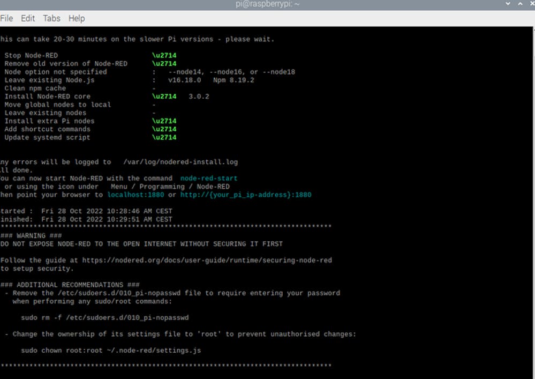The width and height of the screenshot is (535, 379).
Task: Click the 'sudo chown root:root' command line
Action: 111,350
